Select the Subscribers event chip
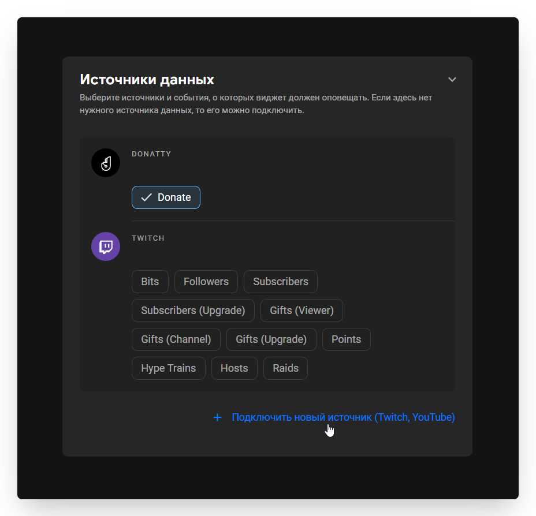 click(x=281, y=282)
